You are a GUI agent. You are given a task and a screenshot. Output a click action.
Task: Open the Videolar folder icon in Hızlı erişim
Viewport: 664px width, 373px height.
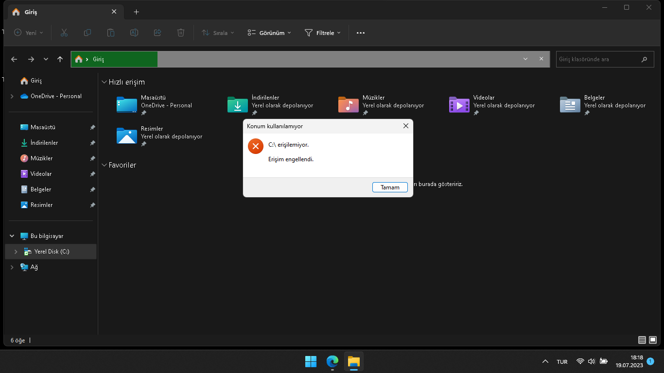459,104
